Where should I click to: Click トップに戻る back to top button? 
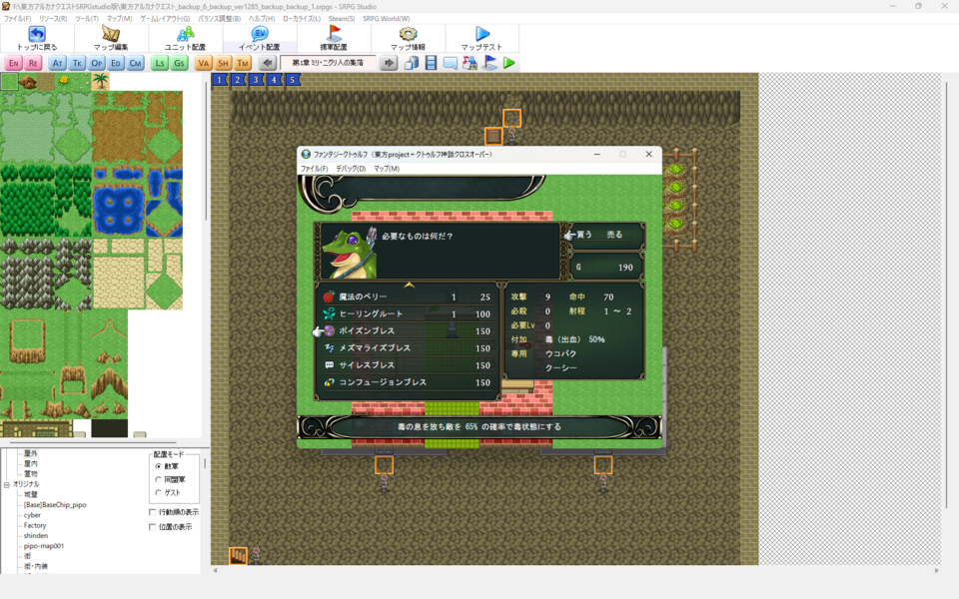[x=37, y=38]
